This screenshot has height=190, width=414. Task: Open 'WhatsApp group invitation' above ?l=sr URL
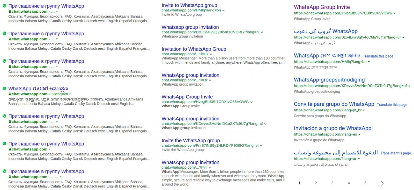(x=190, y=75)
